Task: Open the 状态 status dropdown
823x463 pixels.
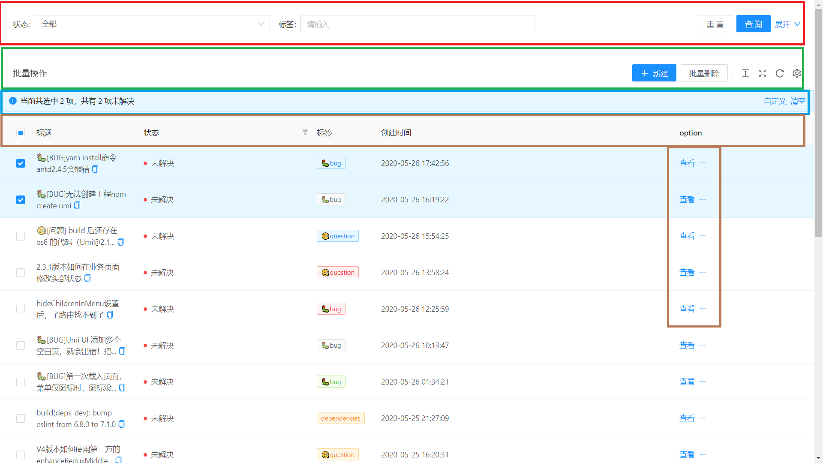Action: tap(152, 24)
